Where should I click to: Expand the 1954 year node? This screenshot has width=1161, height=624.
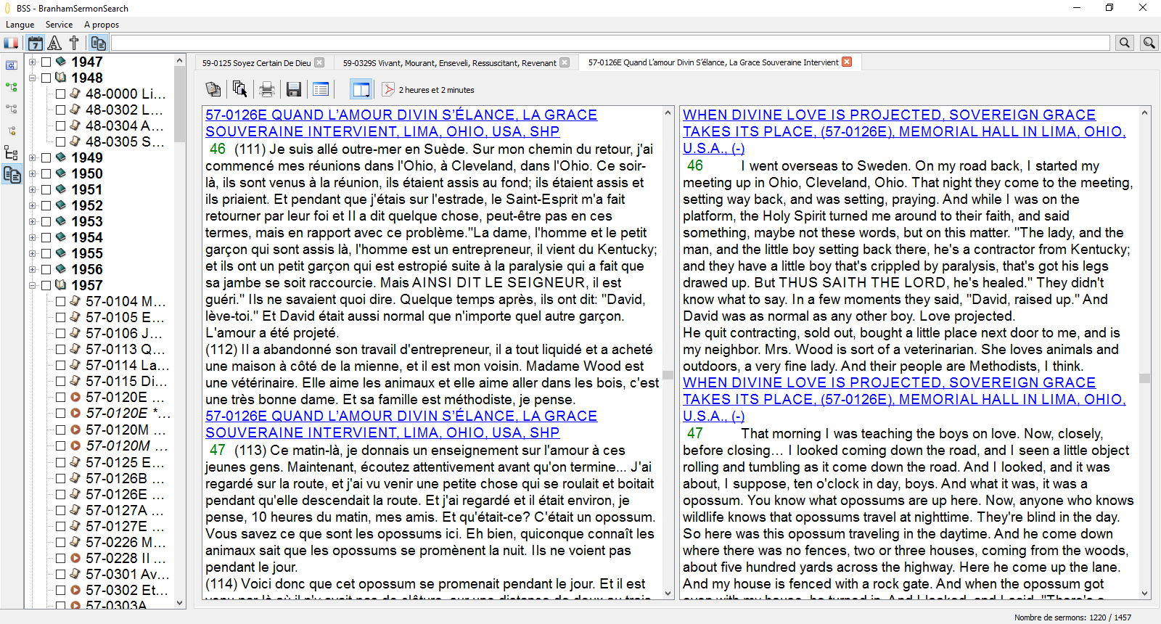[x=32, y=237]
